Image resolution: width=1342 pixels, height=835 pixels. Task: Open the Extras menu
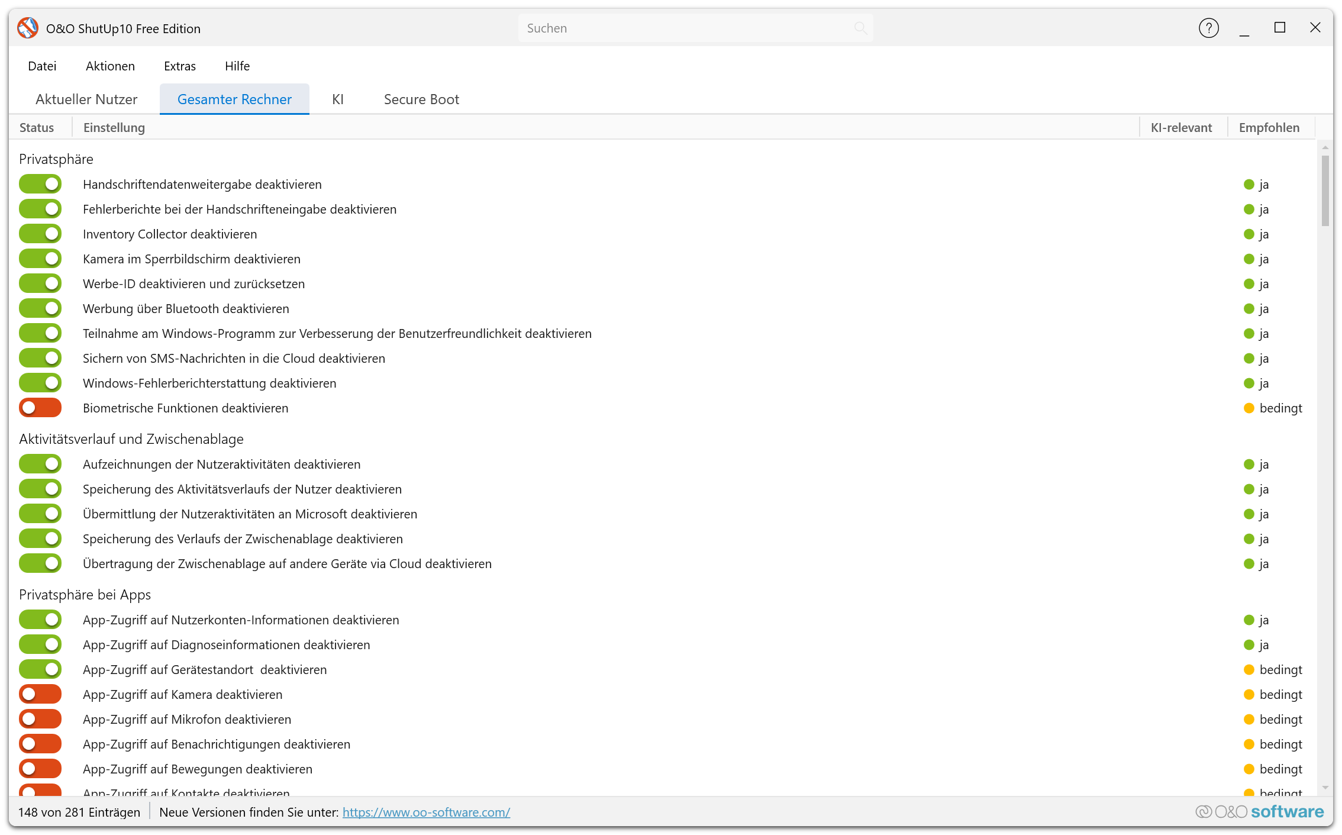pyautogui.click(x=180, y=66)
